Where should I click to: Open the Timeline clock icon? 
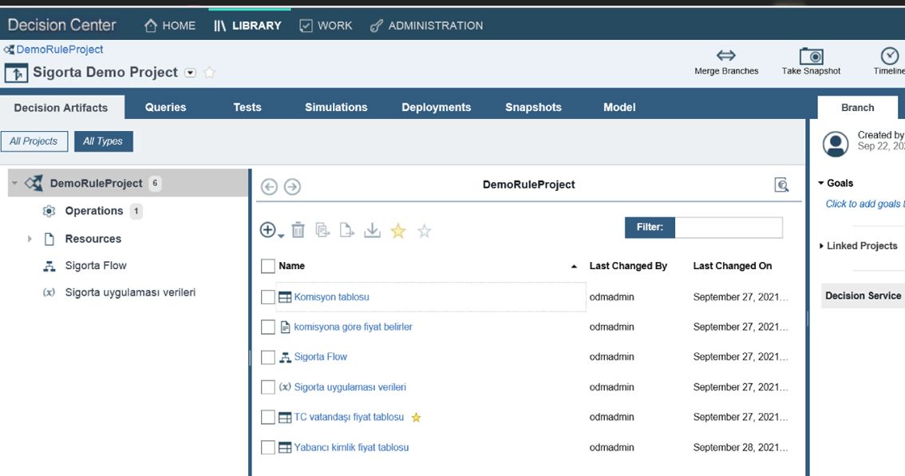click(x=889, y=56)
